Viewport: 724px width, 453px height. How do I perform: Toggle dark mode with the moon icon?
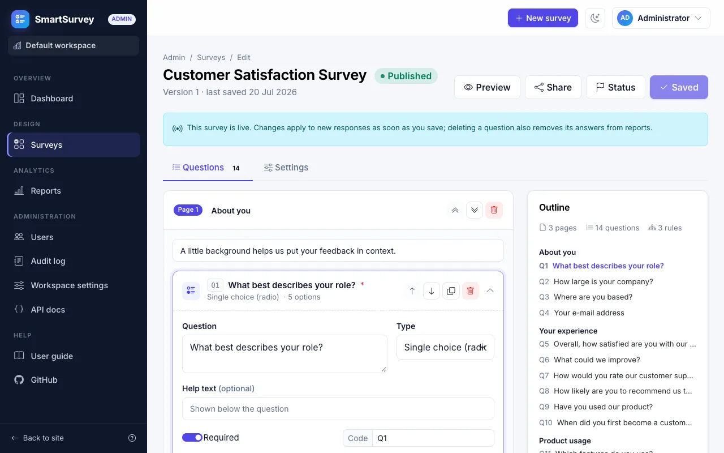[x=595, y=18]
